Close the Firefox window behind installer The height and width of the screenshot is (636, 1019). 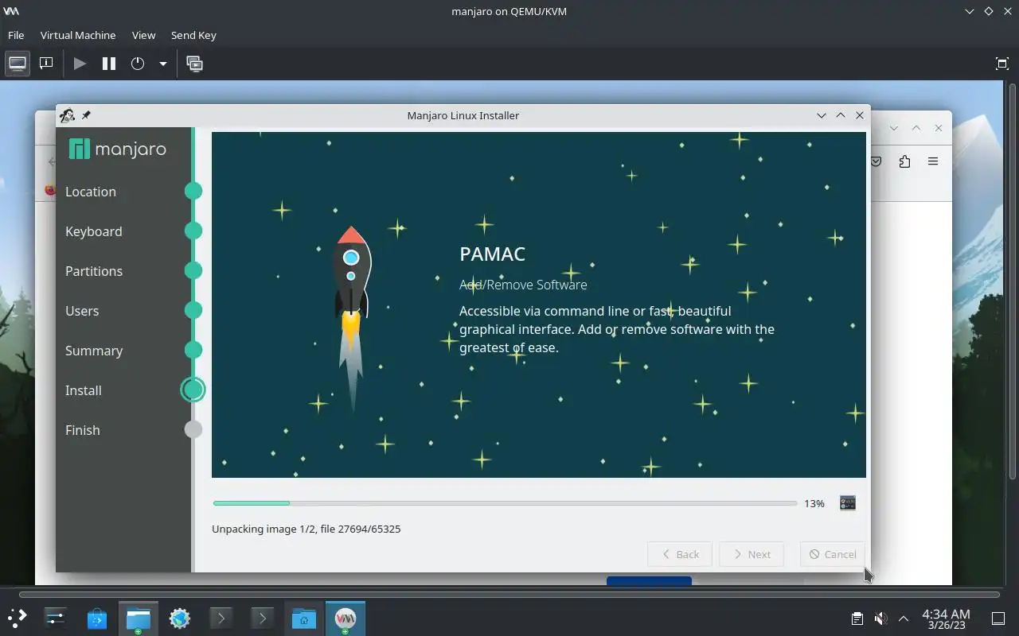pos(939,128)
